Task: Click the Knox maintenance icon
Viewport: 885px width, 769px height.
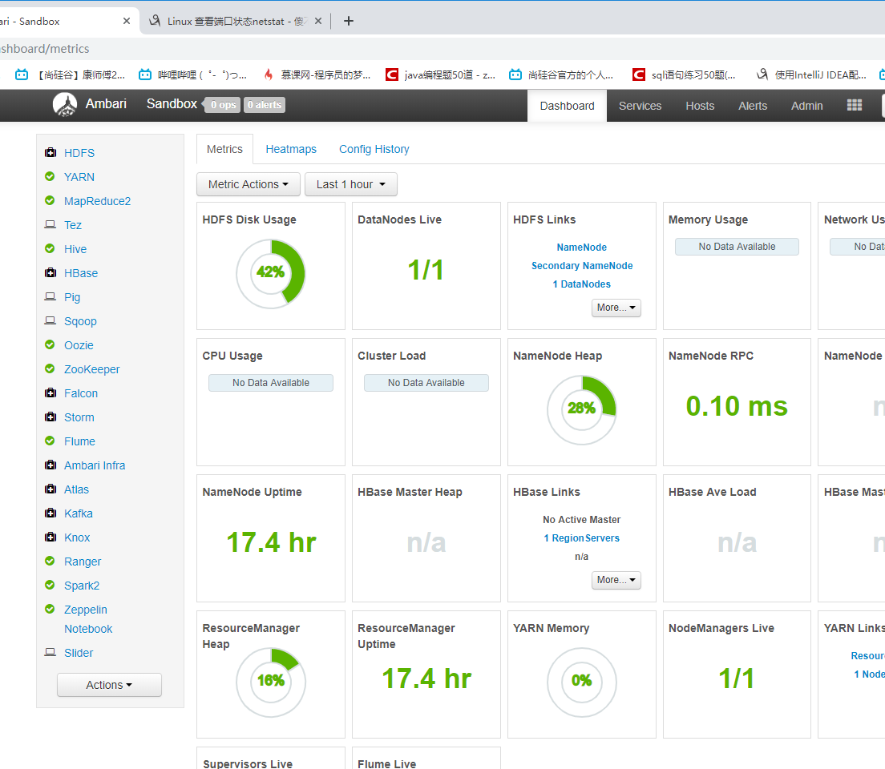Action: 51,537
